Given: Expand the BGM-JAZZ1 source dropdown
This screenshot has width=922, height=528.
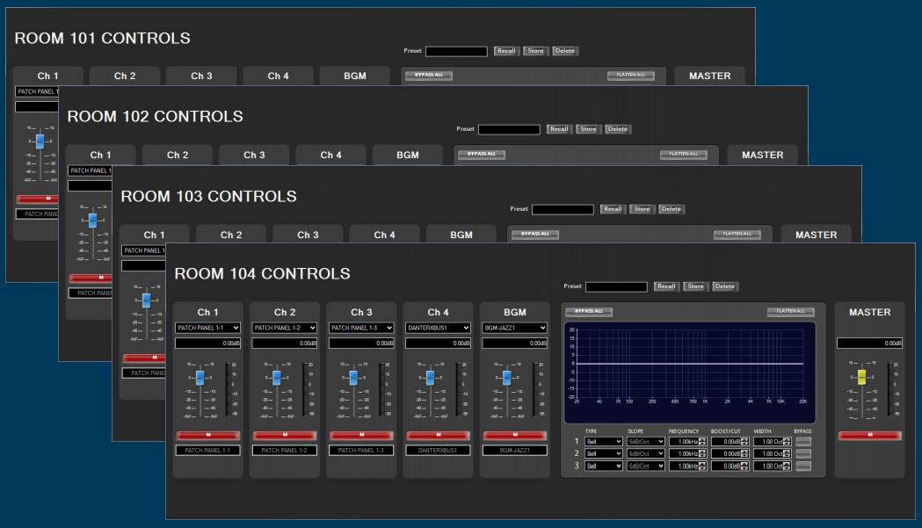Looking at the screenshot, I should tap(514, 329).
